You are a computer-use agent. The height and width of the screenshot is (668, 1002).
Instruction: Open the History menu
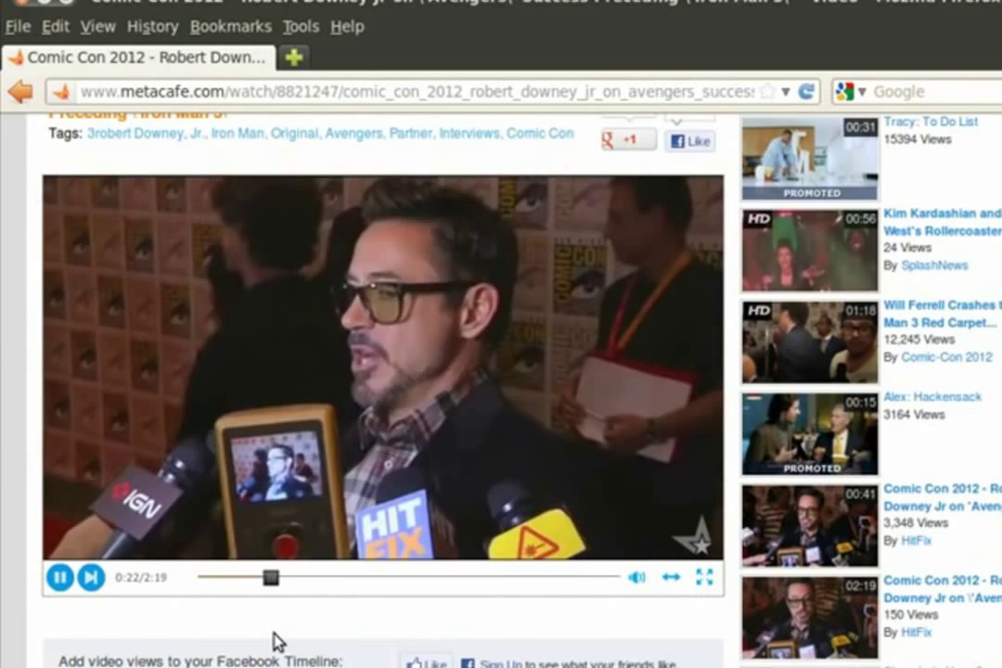(x=153, y=27)
